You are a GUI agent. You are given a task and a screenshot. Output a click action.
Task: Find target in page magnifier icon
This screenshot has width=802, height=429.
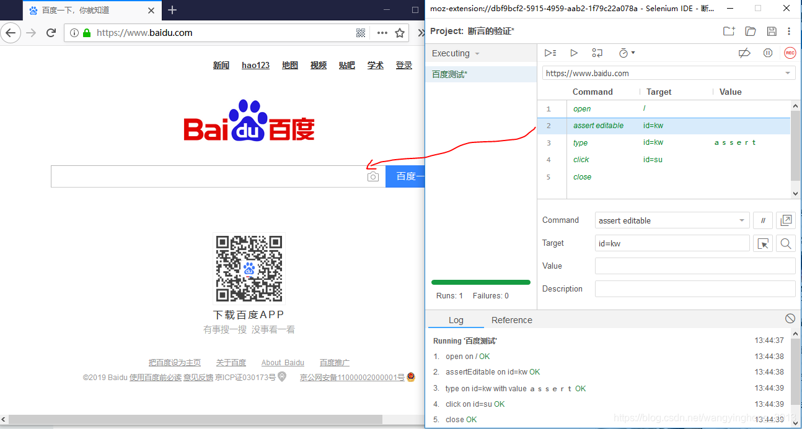786,243
